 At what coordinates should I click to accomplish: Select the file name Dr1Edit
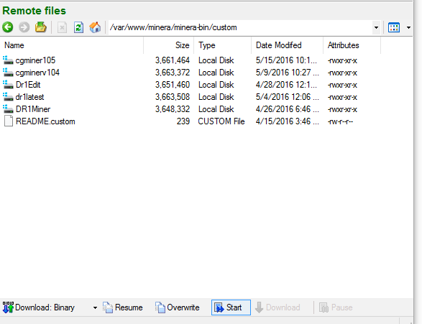tap(28, 85)
